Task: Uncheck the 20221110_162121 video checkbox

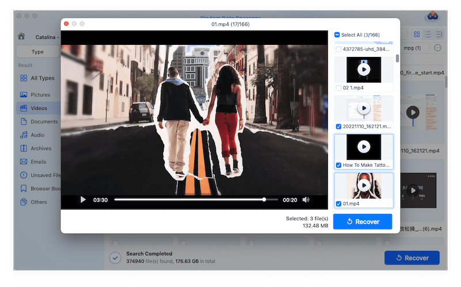Action: (x=338, y=126)
